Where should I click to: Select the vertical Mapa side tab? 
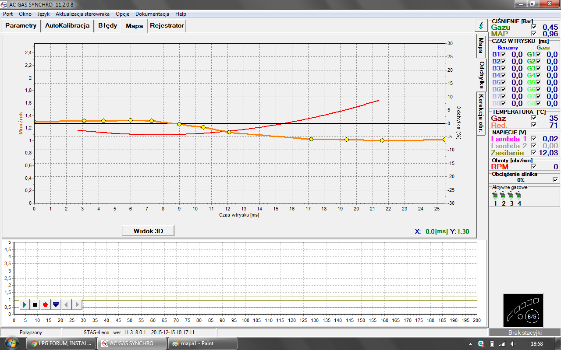click(481, 46)
